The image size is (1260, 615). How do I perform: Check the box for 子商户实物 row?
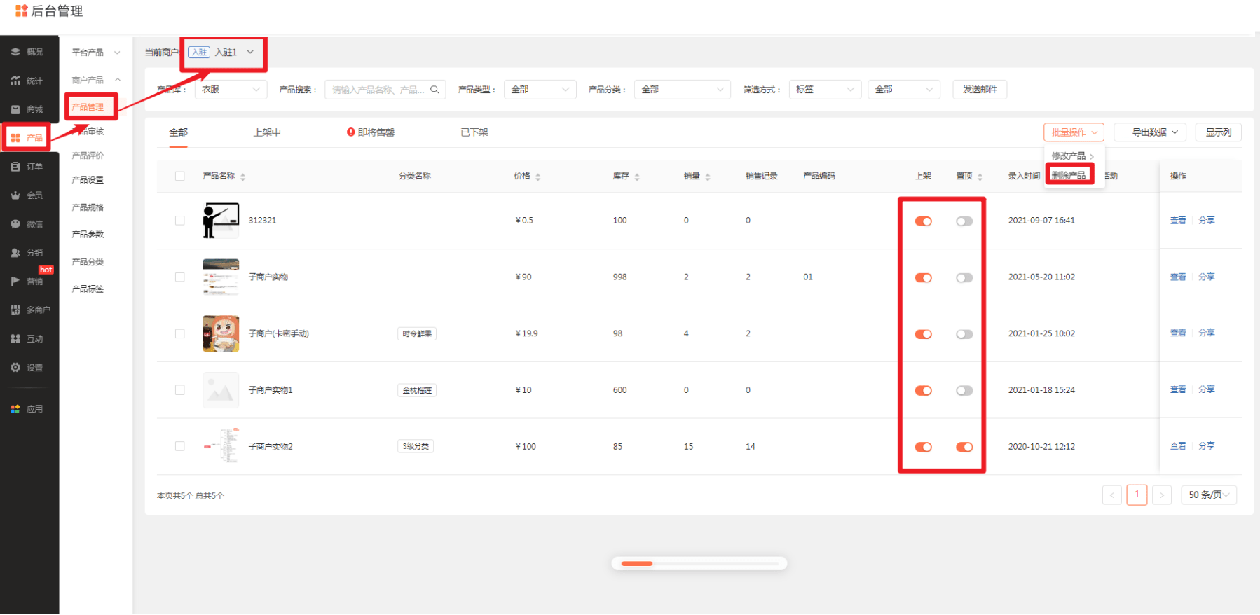coord(180,277)
